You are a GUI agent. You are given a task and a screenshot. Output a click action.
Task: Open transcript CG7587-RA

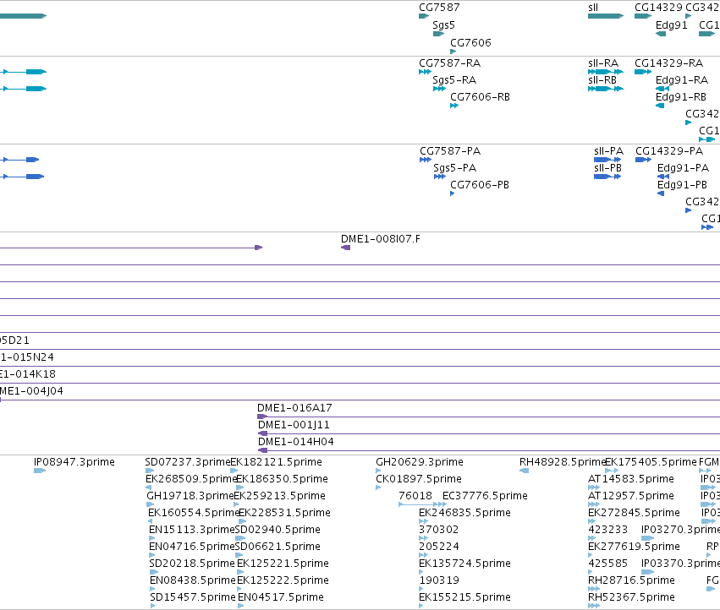[x=449, y=63]
